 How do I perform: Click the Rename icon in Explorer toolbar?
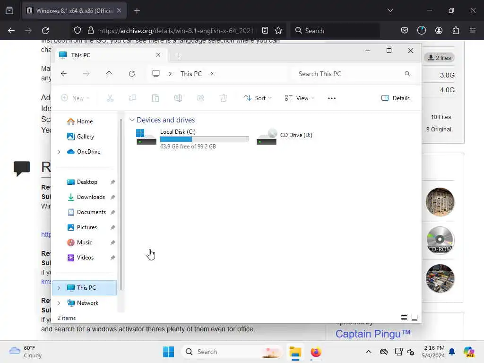tap(178, 98)
